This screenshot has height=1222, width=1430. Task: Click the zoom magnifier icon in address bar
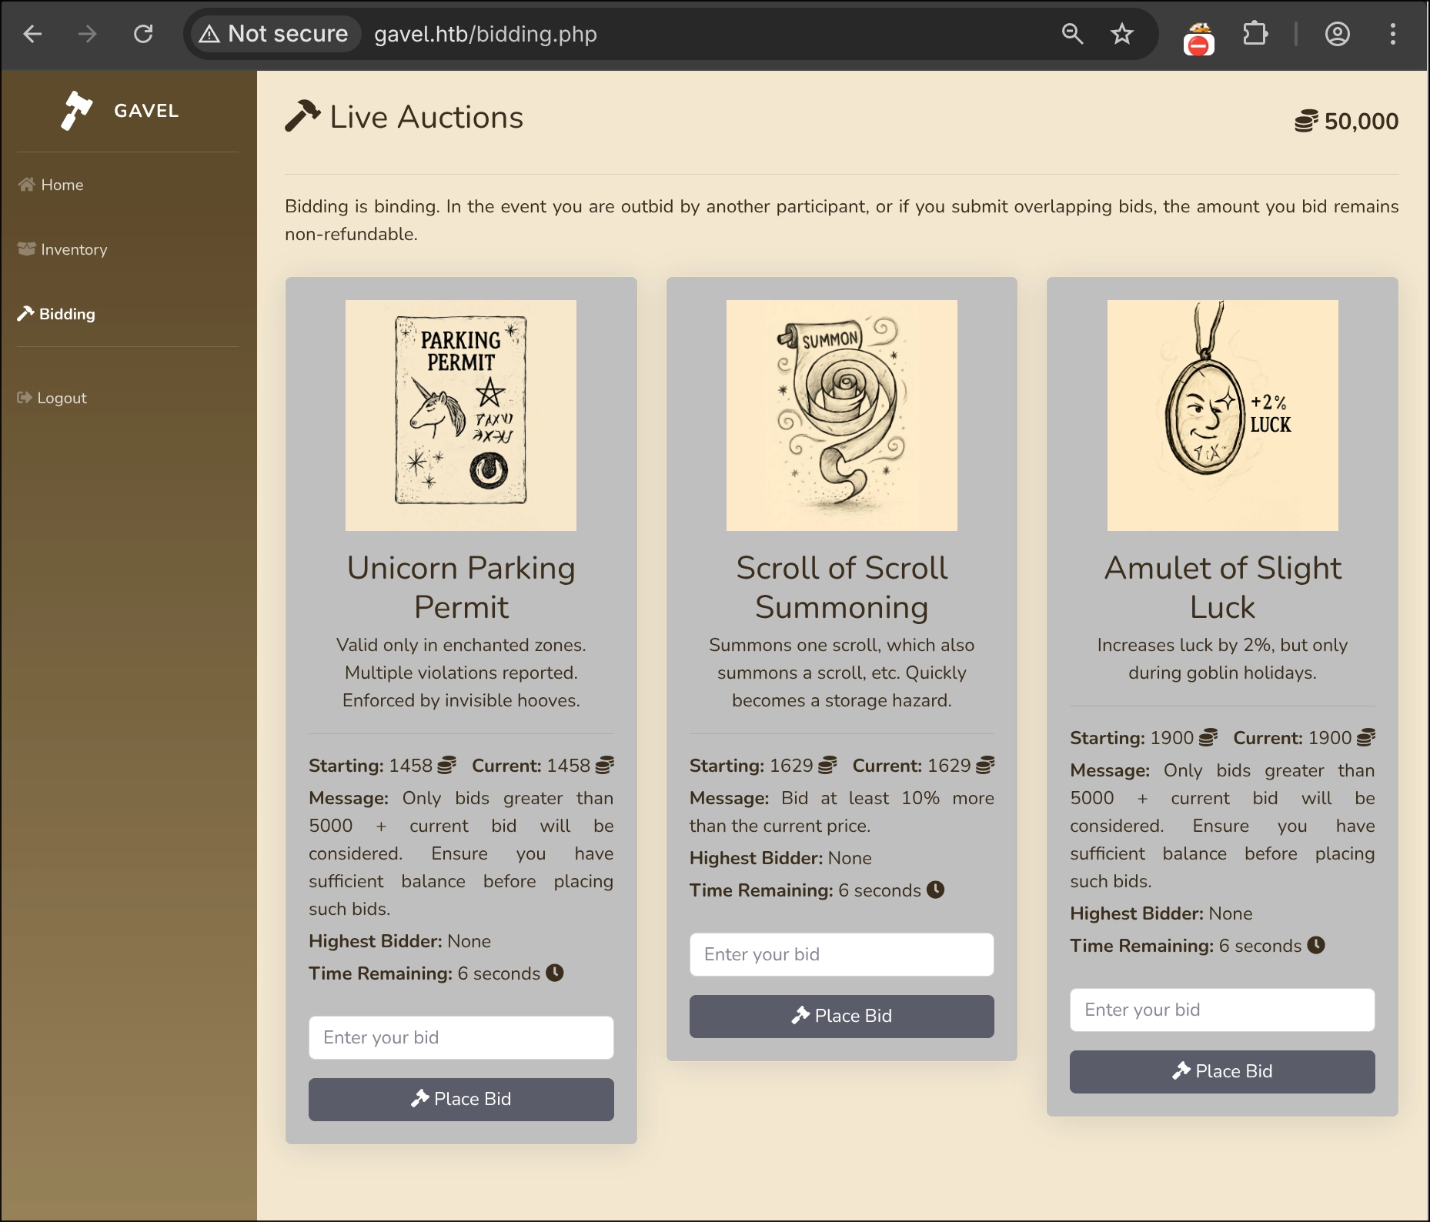click(1072, 34)
